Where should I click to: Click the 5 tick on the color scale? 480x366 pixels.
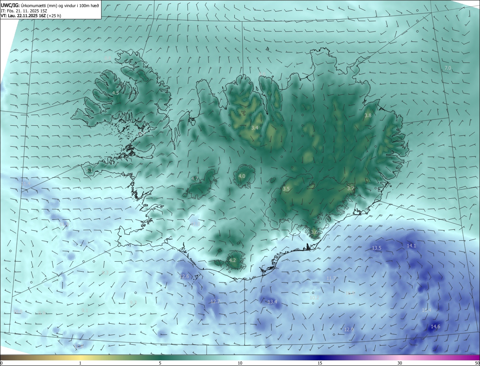click(160, 363)
